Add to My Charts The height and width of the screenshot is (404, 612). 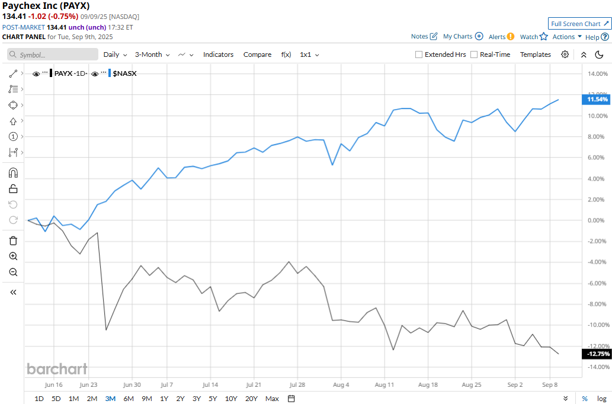coord(463,36)
